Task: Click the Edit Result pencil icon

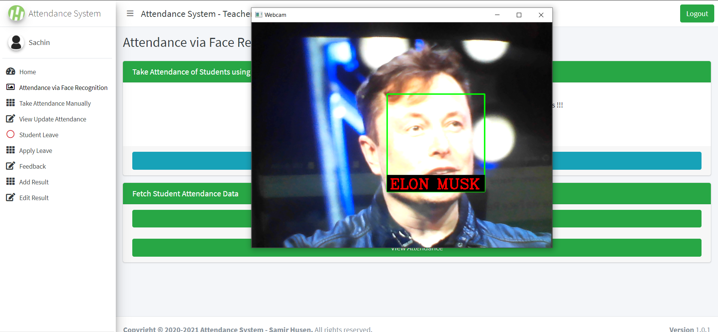Action: coord(10,197)
